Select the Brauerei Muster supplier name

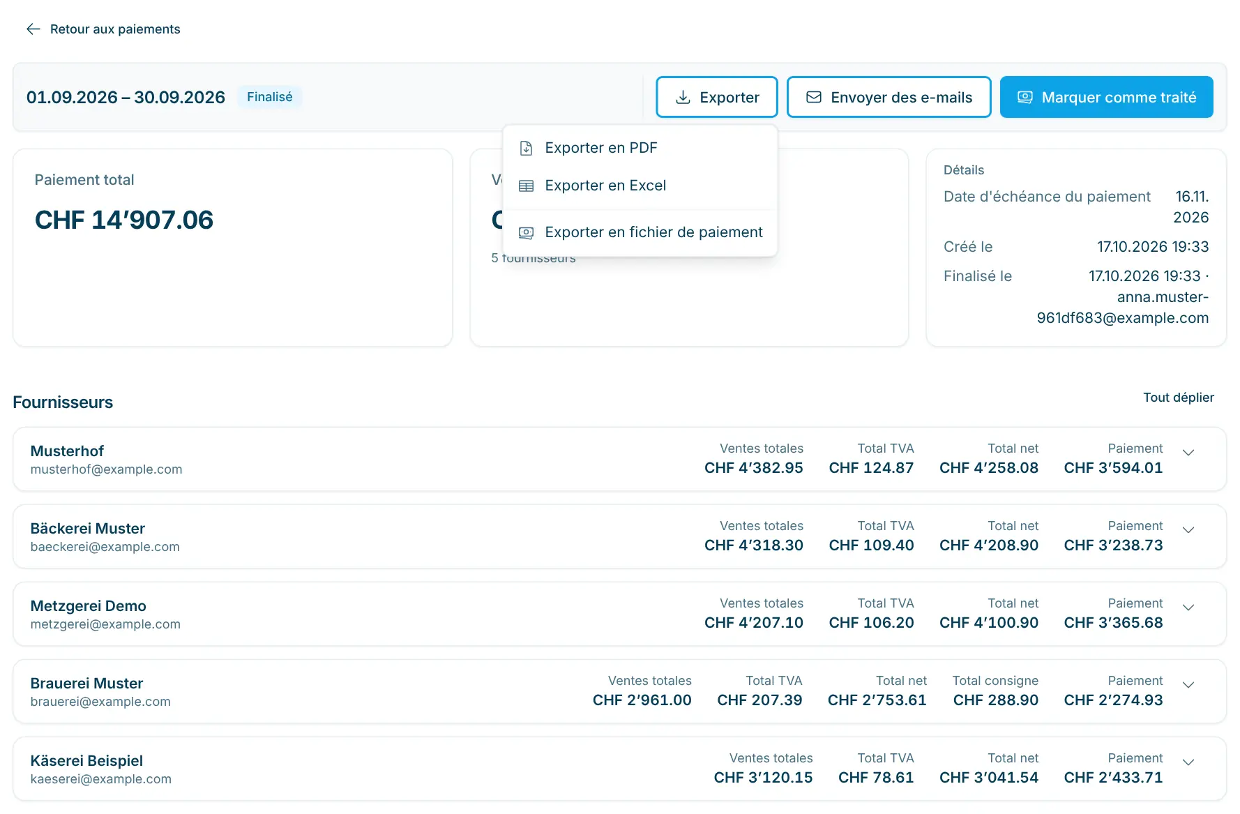click(86, 683)
